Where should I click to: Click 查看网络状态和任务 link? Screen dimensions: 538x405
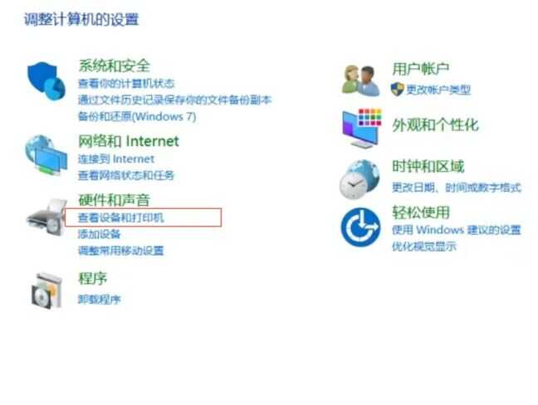pos(126,176)
